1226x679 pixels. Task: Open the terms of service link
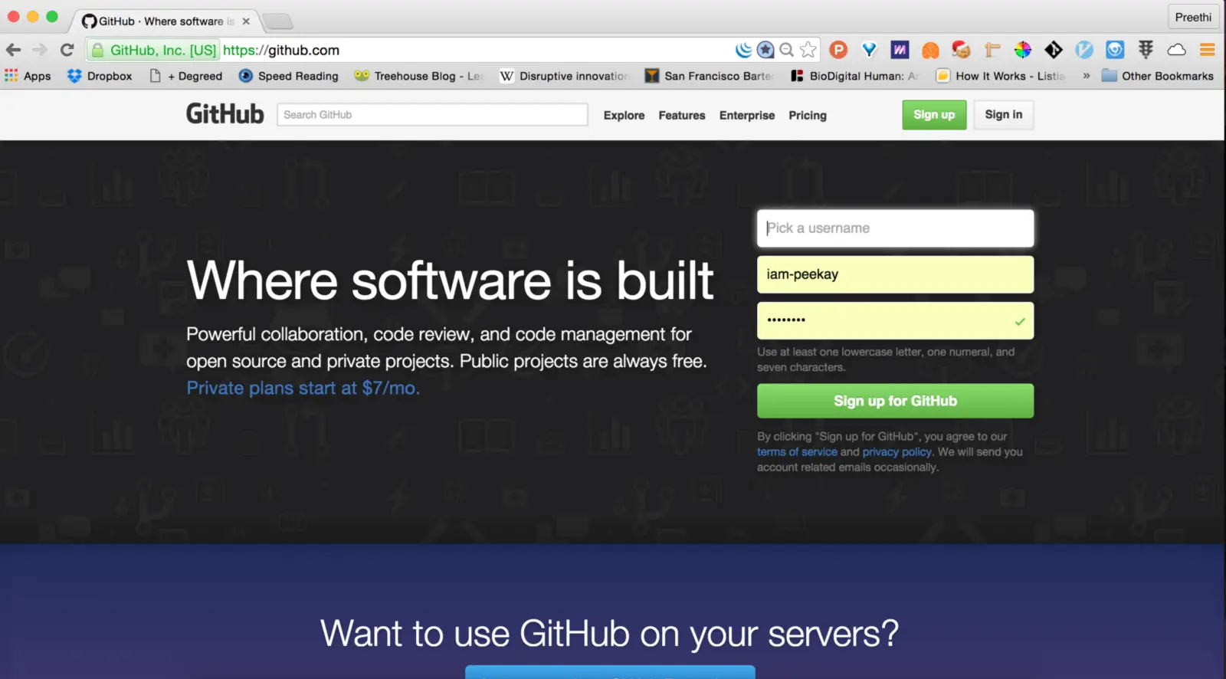[797, 452]
